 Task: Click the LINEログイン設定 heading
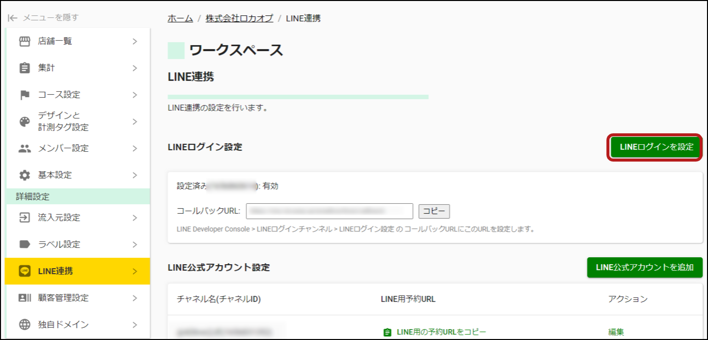[x=205, y=147]
